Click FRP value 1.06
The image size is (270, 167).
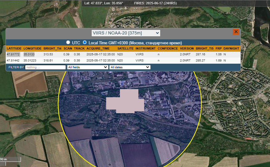coord(219,54)
